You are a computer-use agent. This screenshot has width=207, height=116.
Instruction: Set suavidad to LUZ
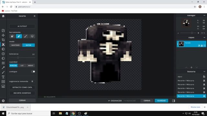22,65
